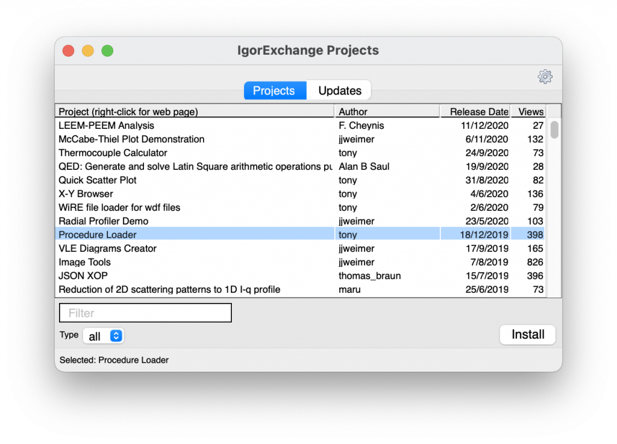617x444 pixels.
Task: Sort by the Release Date column header
Action: (475, 111)
